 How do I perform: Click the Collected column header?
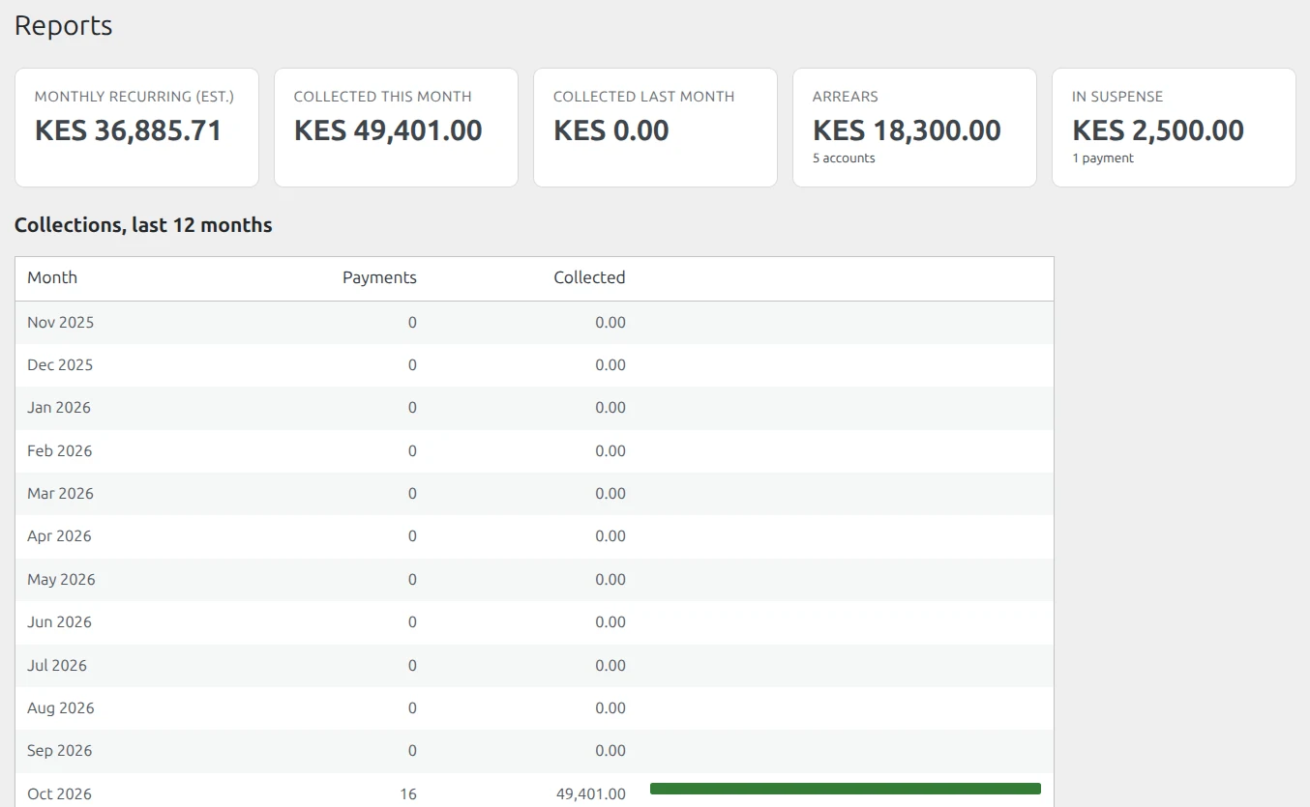589,277
